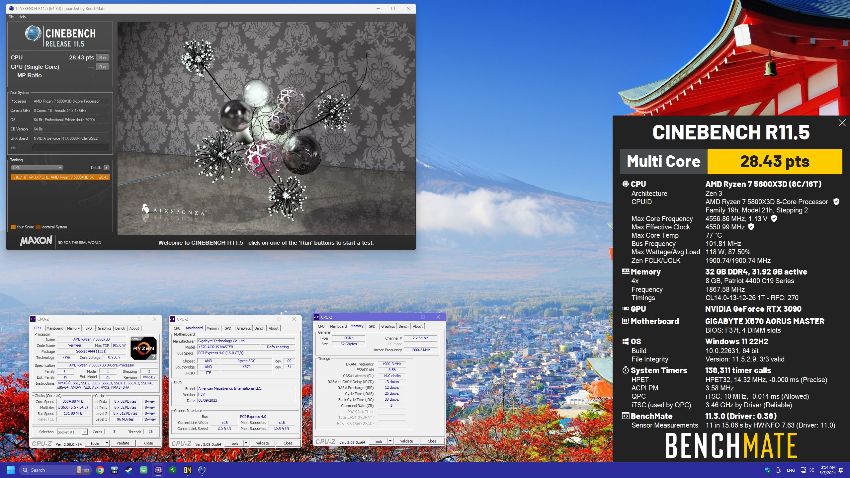Click BIOS Version field F37f in CPU-Z
850x478 pixels.
(246, 394)
